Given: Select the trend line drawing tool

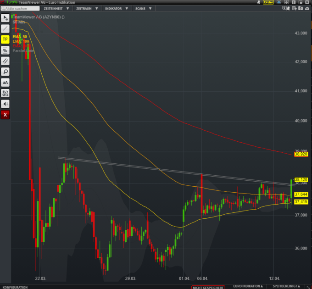Looking at the screenshot, I should (5, 28).
